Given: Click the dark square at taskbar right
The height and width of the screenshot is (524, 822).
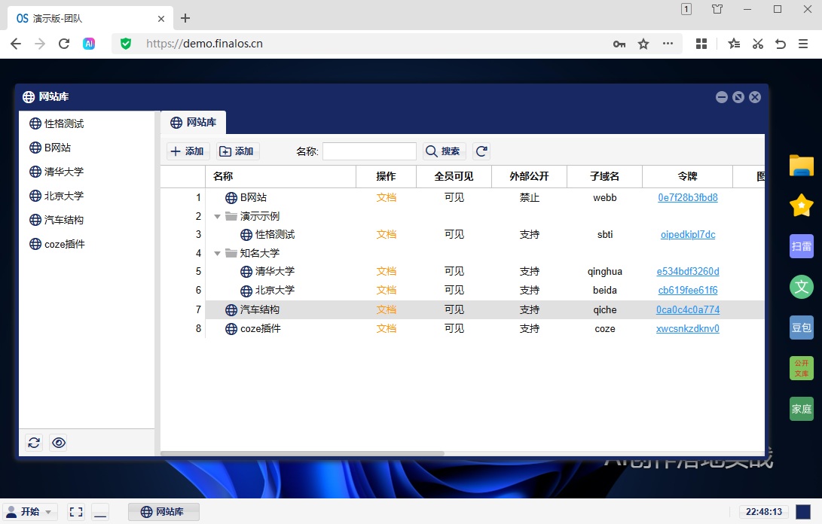Looking at the screenshot, I should [803, 512].
